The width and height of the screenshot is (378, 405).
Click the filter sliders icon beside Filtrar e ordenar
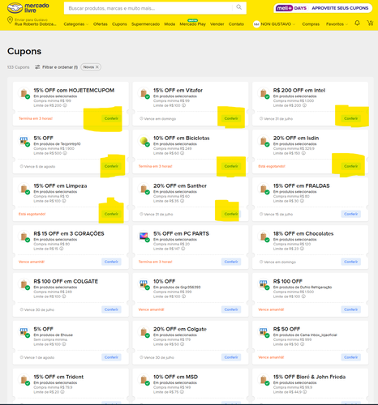pyautogui.click(x=37, y=67)
